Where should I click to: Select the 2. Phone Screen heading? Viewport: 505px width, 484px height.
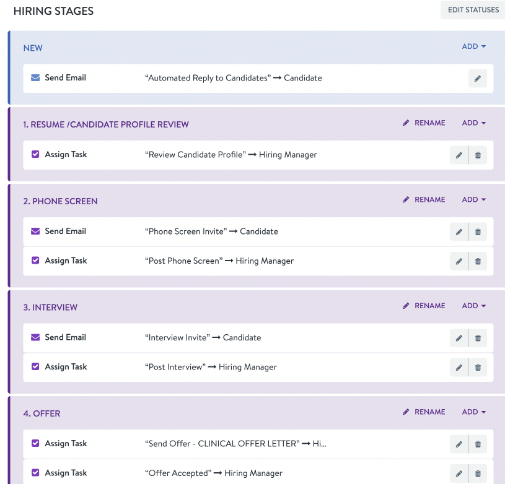tap(60, 201)
